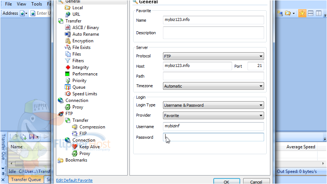Click the vertical split pane toolbar icon
The width and height of the screenshot is (327, 184).
tap(319, 13)
